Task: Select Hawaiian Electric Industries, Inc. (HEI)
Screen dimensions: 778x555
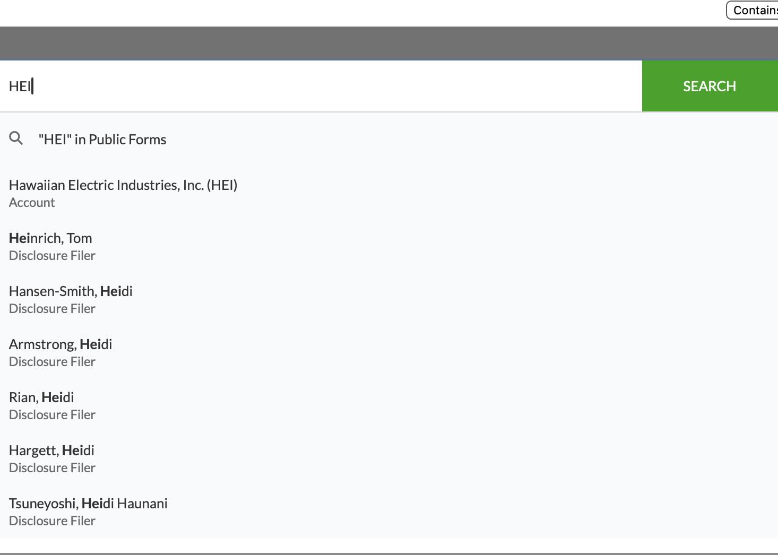Action: coord(123,185)
